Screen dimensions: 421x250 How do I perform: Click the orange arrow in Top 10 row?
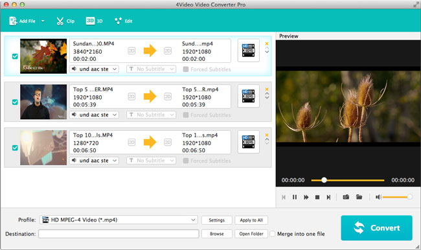click(x=150, y=142)
